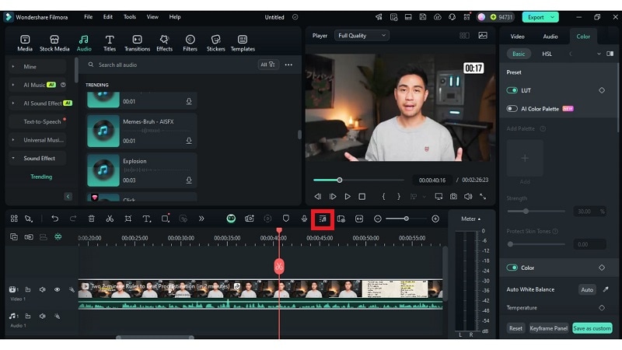Take a snapshot with the camera icon
622x350 pixels.
tap(453, 197)
